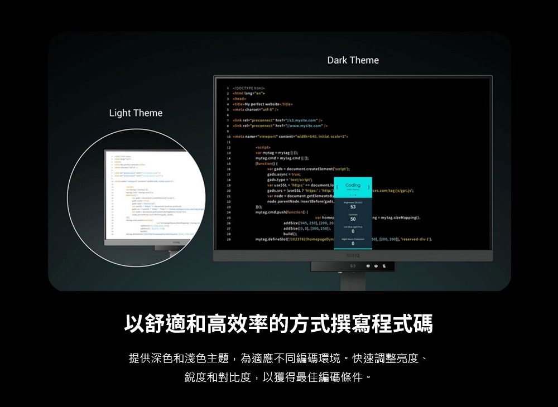The height and width of the screenshot is (407, 558).
Task: Click the left arrow beside Coding title
Action: (338, 187)
